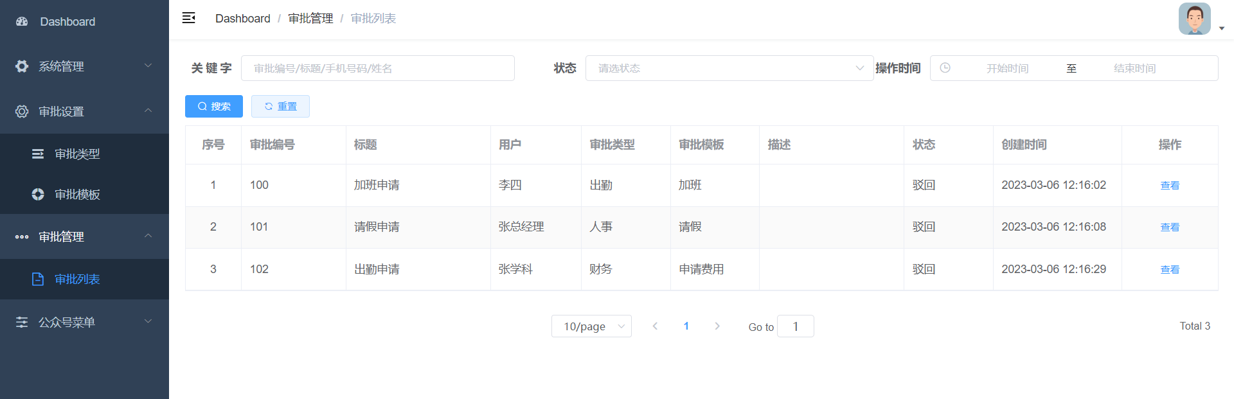Image resolution: width=1234 pixels, height=399 pixels.
Task: Open the 审批模板 submenu item
Action: [84, 194]
